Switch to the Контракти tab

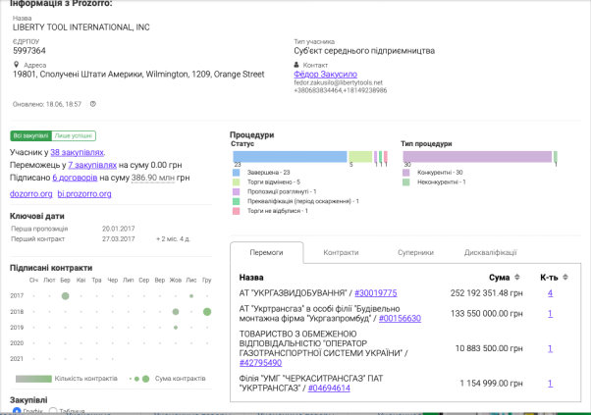341,252
